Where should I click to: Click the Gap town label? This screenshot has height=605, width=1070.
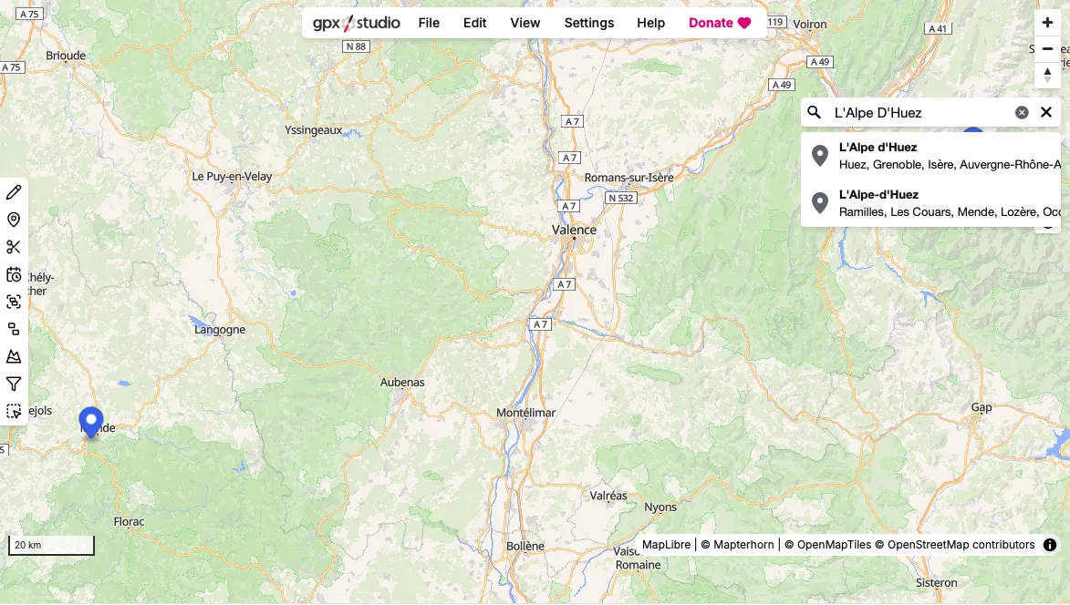coord(982,407)
